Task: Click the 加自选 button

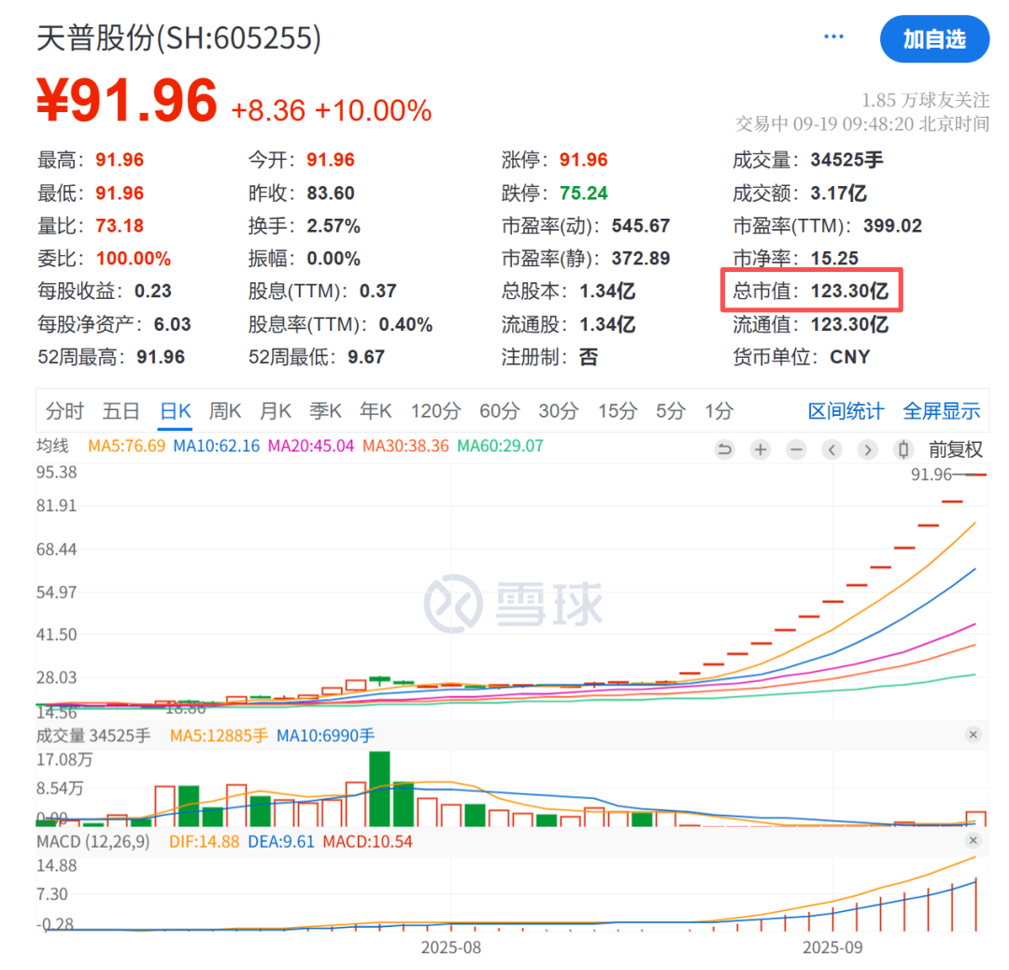Action: [934, 39]
